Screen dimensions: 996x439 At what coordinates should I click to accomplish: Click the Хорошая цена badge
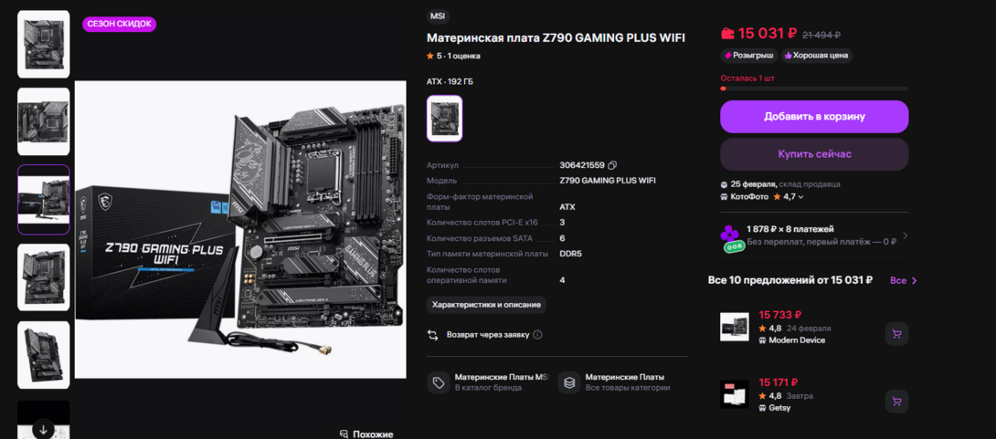point(816,56)
